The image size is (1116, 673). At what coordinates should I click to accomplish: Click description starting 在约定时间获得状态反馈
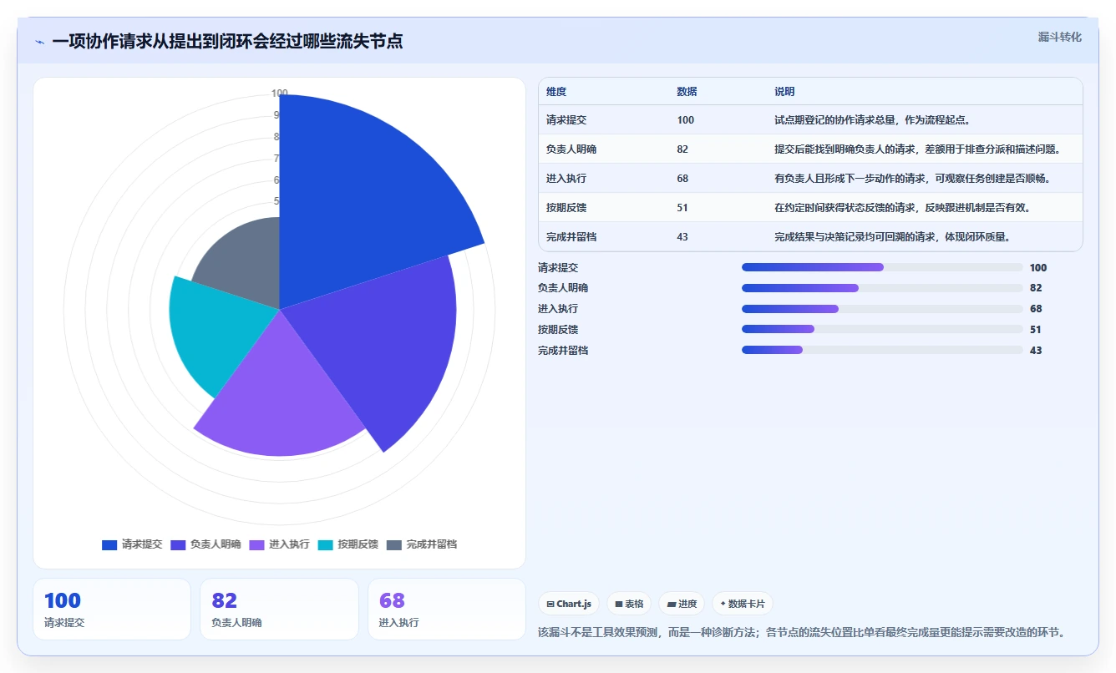point(905,208)
